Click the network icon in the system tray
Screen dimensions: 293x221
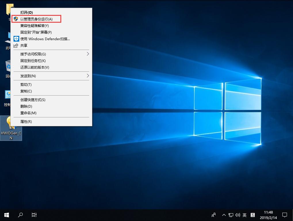231,215
